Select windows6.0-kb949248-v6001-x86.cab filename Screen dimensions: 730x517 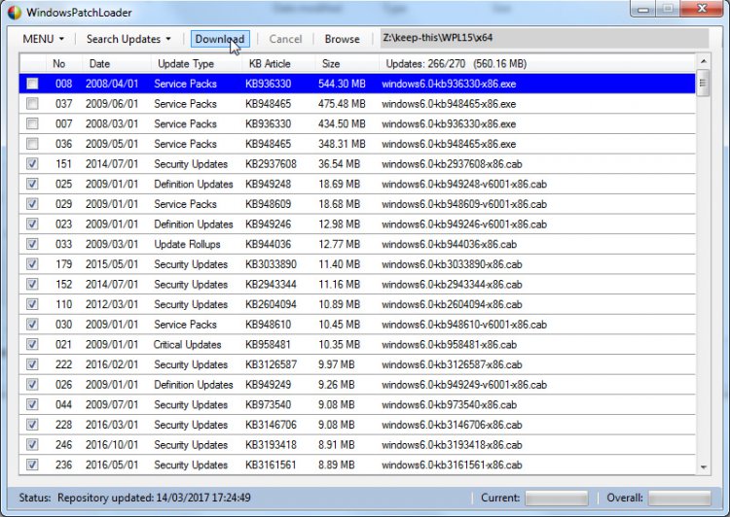pyautogui.click(x=464, y=184)
